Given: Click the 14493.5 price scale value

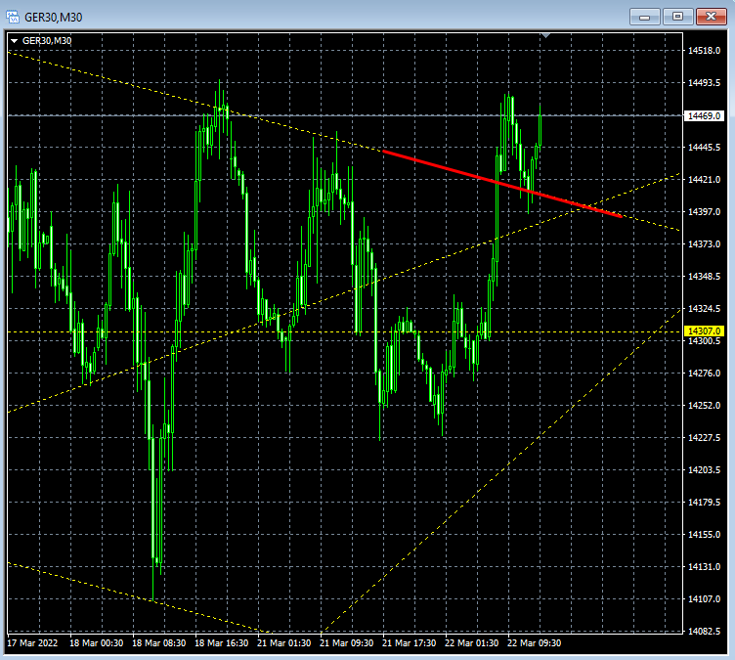Looking at the screenshot, I should (704, 83).
